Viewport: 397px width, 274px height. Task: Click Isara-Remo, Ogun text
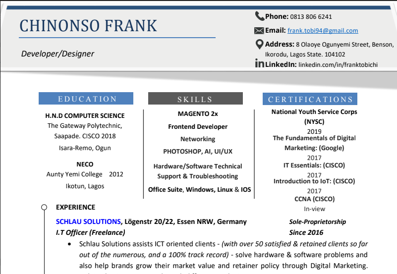[x=85, y=148]
